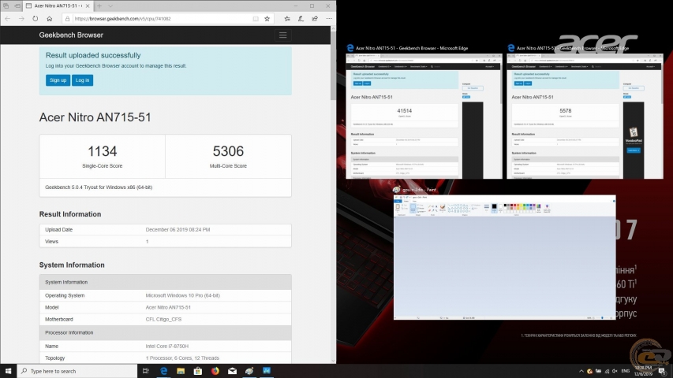Image resolution: width=673 pixels, height=378 pixels.
Task: Open a new tab with plus button
Action: click(x=99, y=6)
